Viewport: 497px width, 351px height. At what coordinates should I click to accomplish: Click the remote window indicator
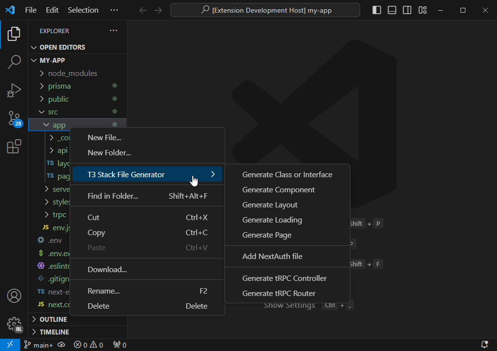pos(9,345)
